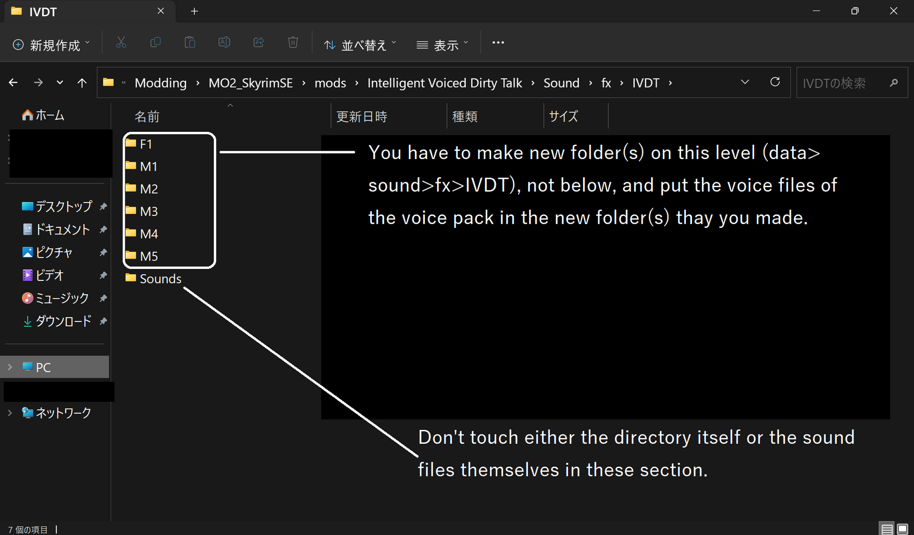
Task: Click IVDT in the breadcrumb path
Action: point(646,83)
